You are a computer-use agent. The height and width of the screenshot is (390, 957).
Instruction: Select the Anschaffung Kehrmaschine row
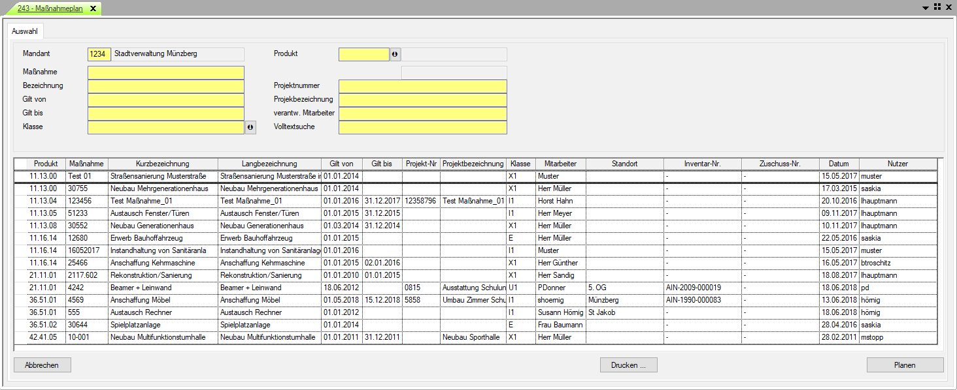pyautogui.click(x=163, y=263)
